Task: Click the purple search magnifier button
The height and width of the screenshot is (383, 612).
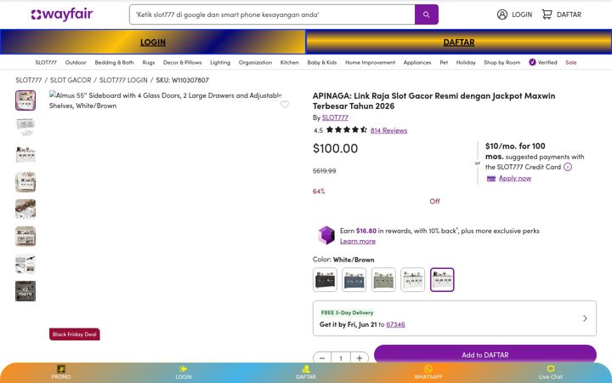Action: (x=426, y=14)
